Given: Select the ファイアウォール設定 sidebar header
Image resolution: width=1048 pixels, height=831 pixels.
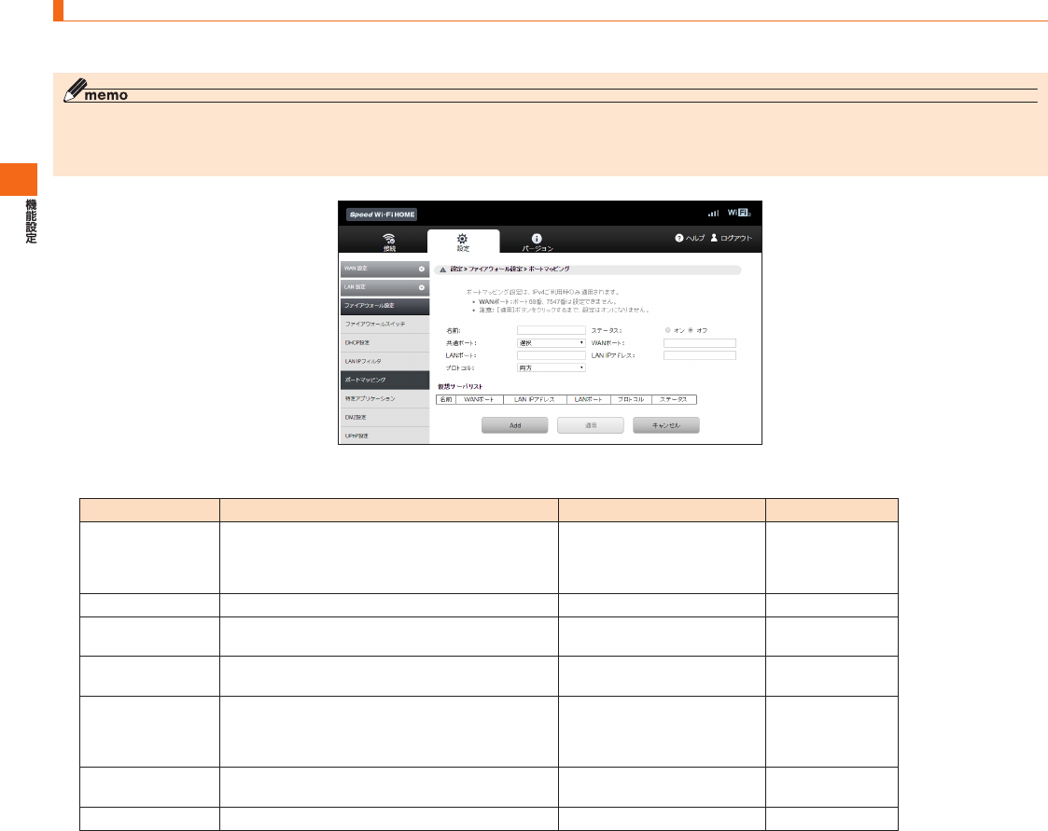Looking at the screenshot, I should [x=384, y=306].
